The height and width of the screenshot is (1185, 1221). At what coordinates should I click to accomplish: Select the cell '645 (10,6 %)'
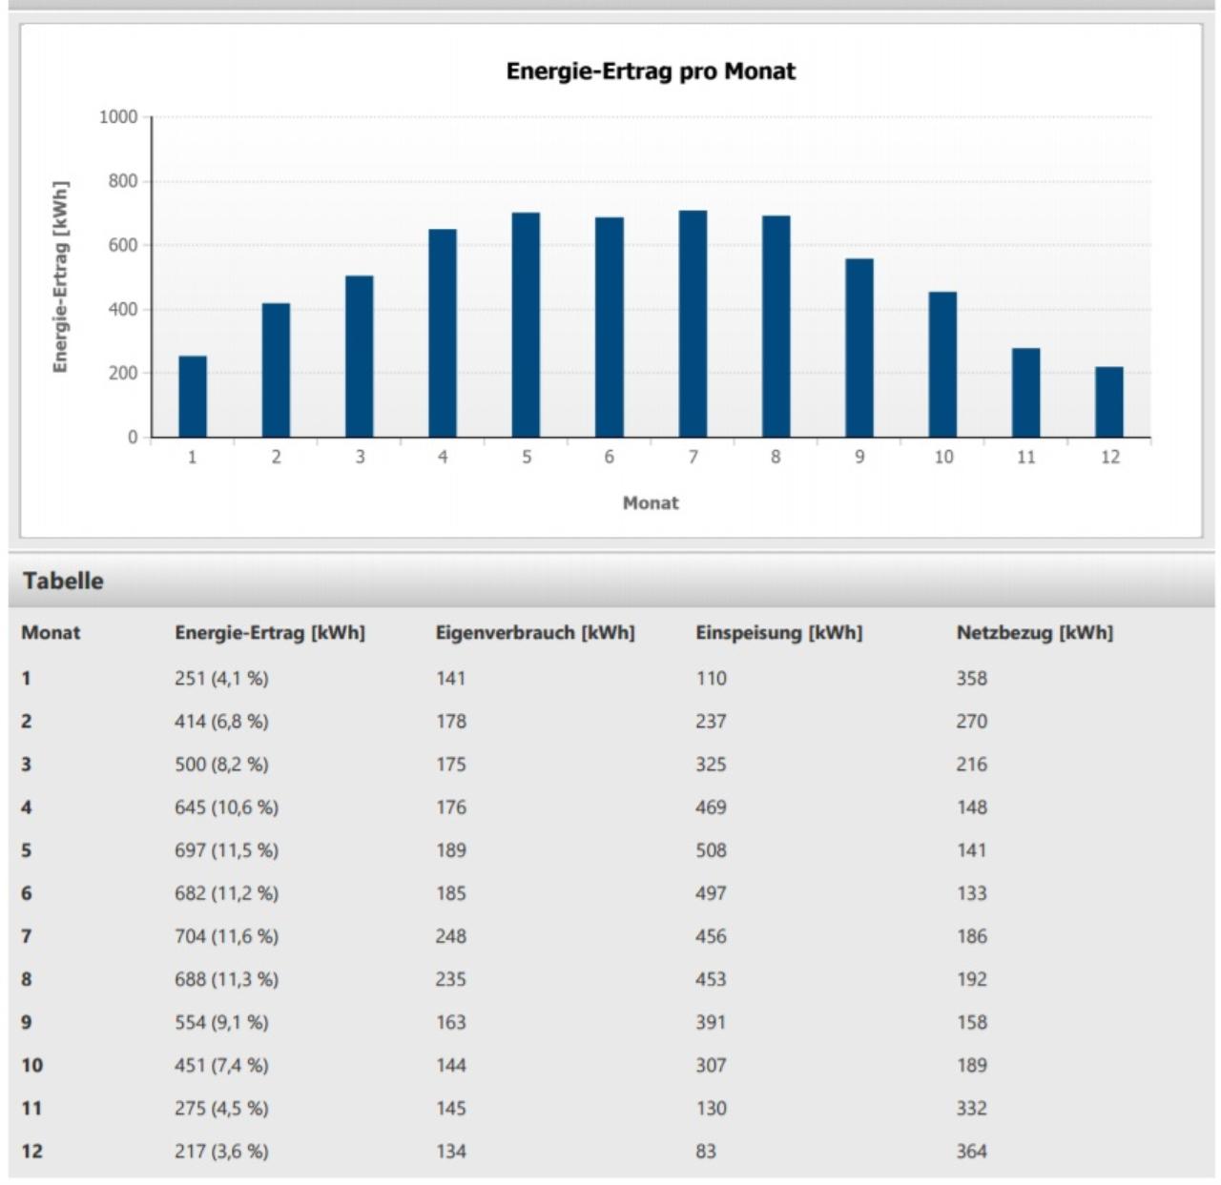(226, 807)
